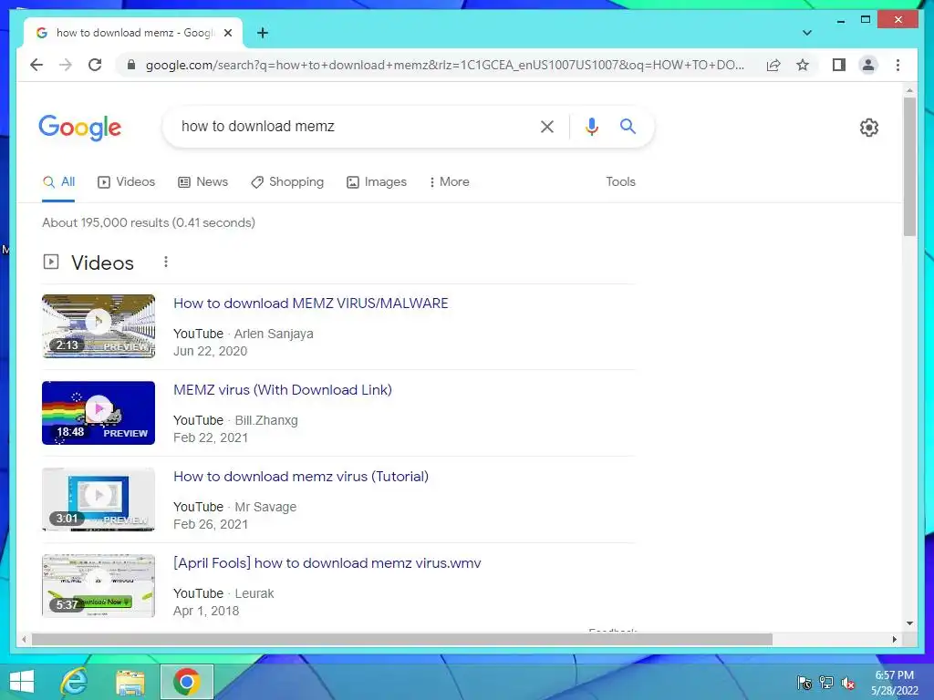Open the Windows Start button
This screenshot has width=934, height=700.
(22, 682)
